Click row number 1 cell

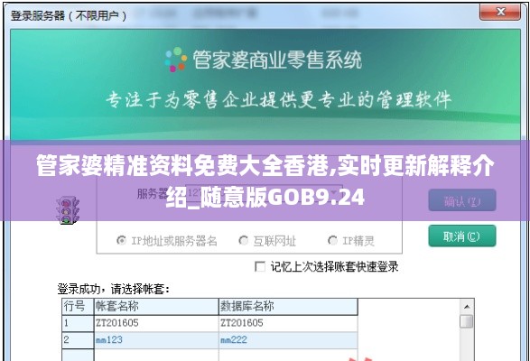78,323
